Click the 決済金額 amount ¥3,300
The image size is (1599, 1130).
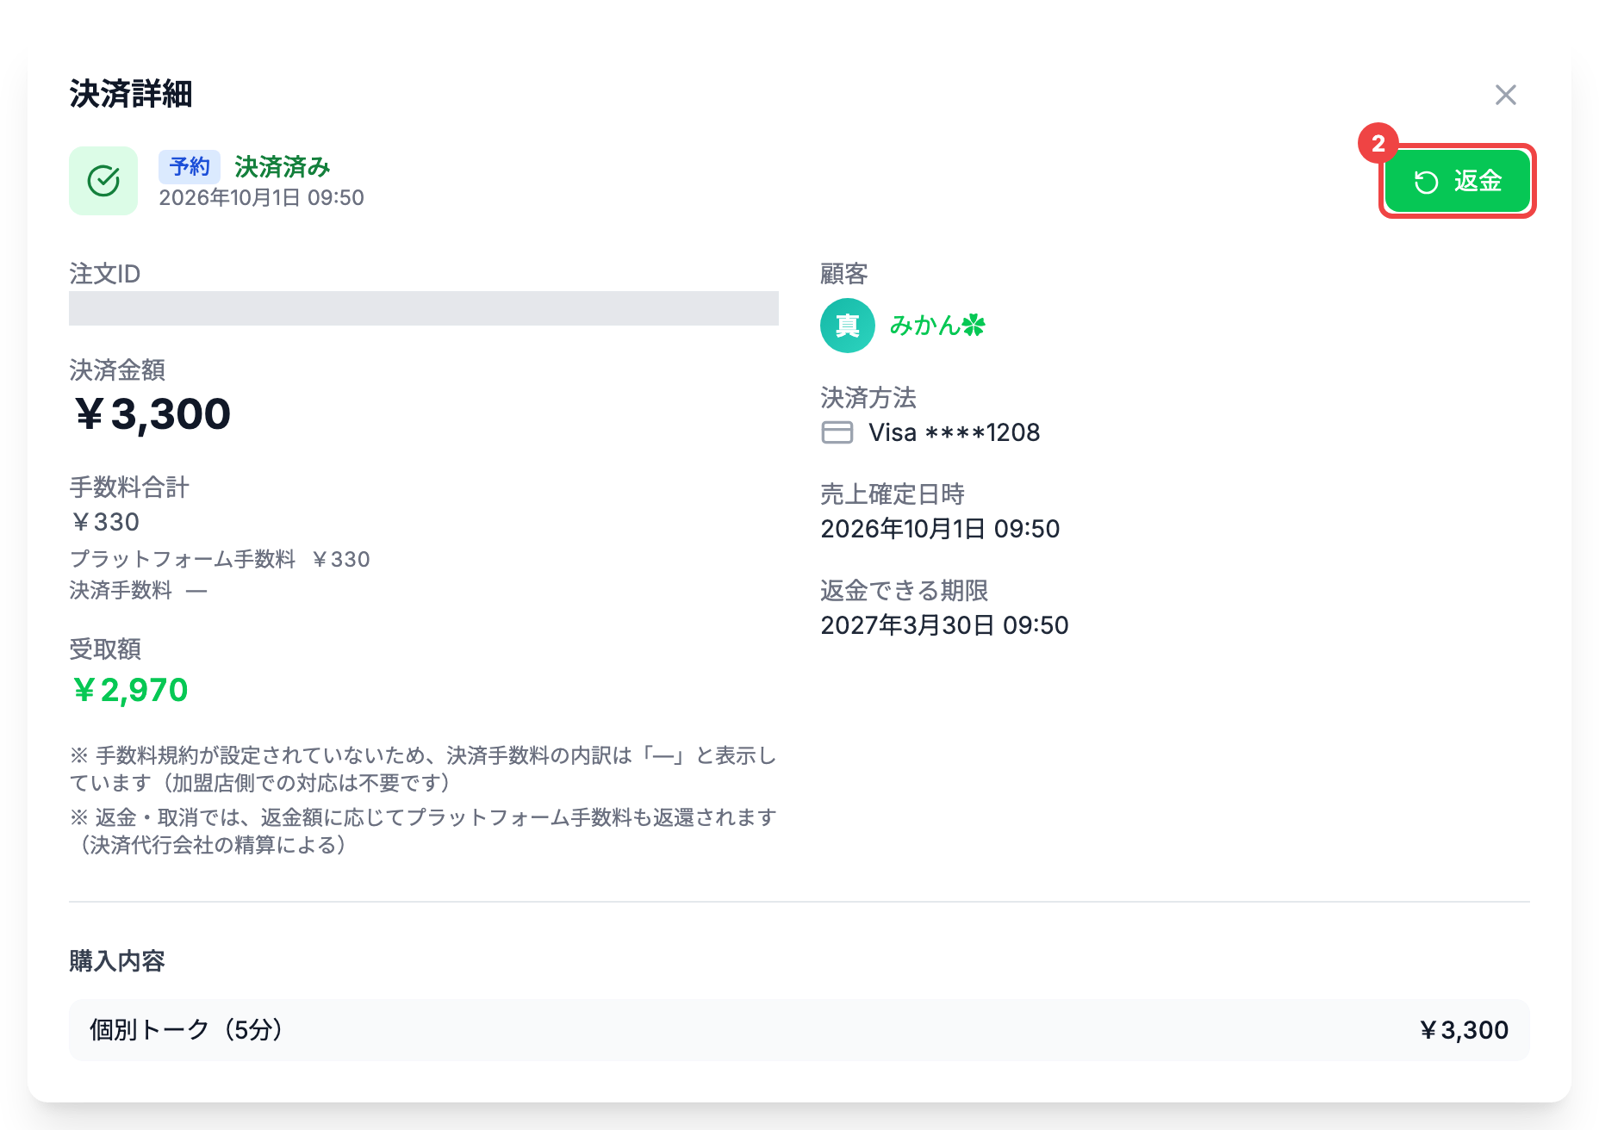[152, 414]
